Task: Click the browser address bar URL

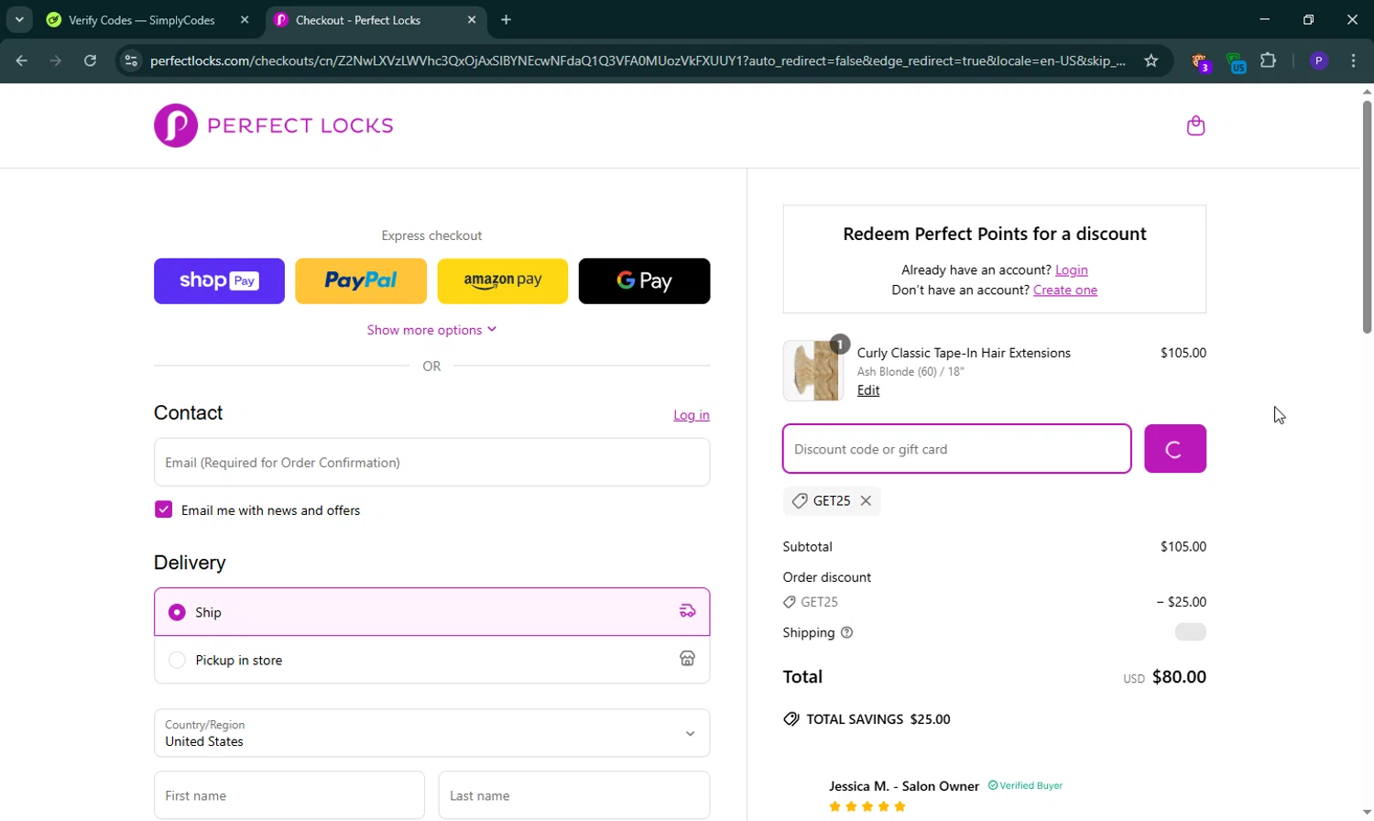Action: [x=638, y=60]
